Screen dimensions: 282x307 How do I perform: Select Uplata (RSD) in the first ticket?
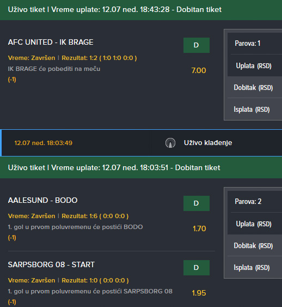[254, 66]
